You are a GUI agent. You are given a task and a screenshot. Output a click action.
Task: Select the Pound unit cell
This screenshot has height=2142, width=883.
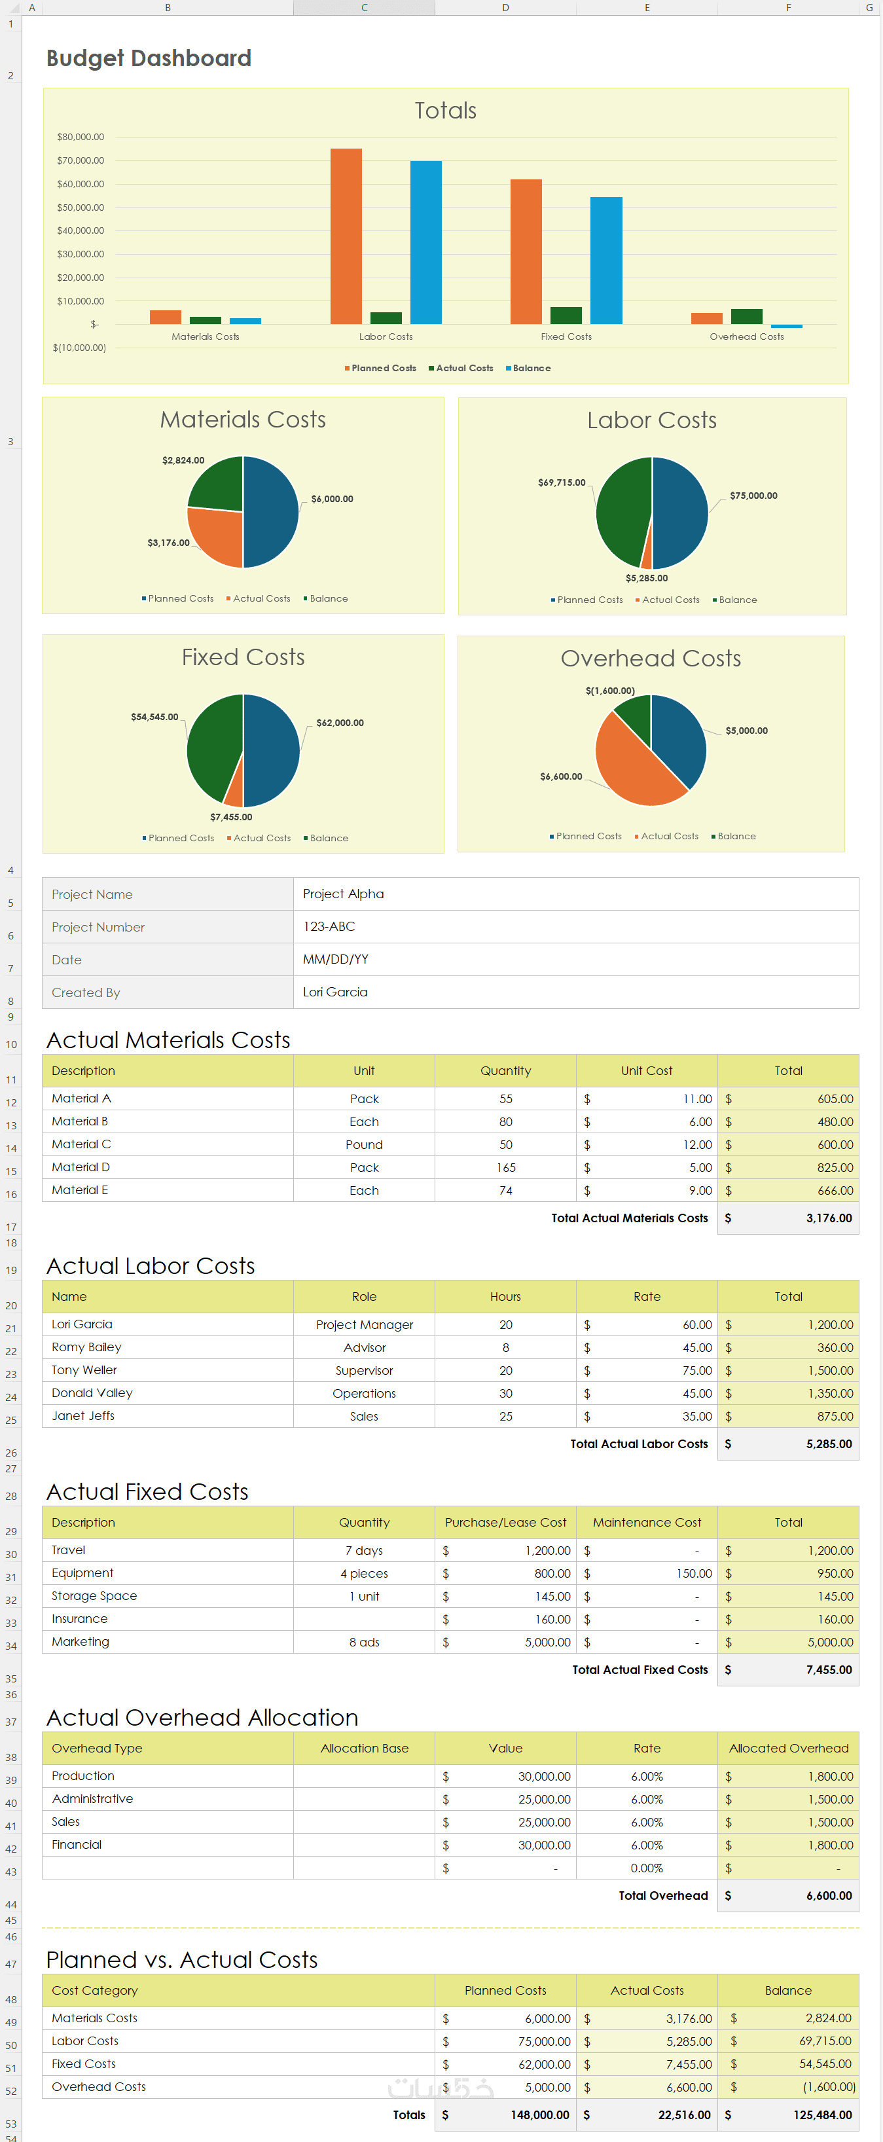tap(364, 1144)
